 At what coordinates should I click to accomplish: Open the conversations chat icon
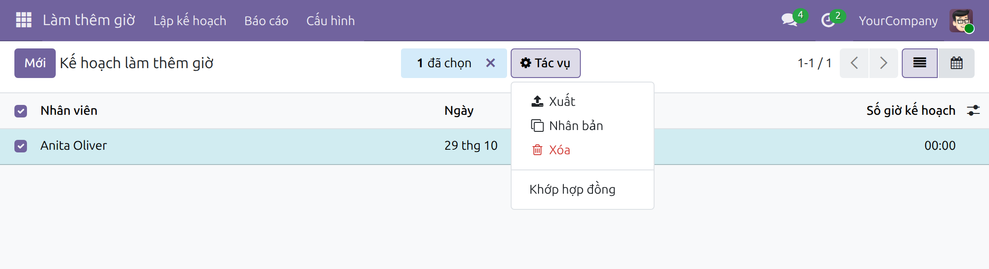tap(790, 20)
